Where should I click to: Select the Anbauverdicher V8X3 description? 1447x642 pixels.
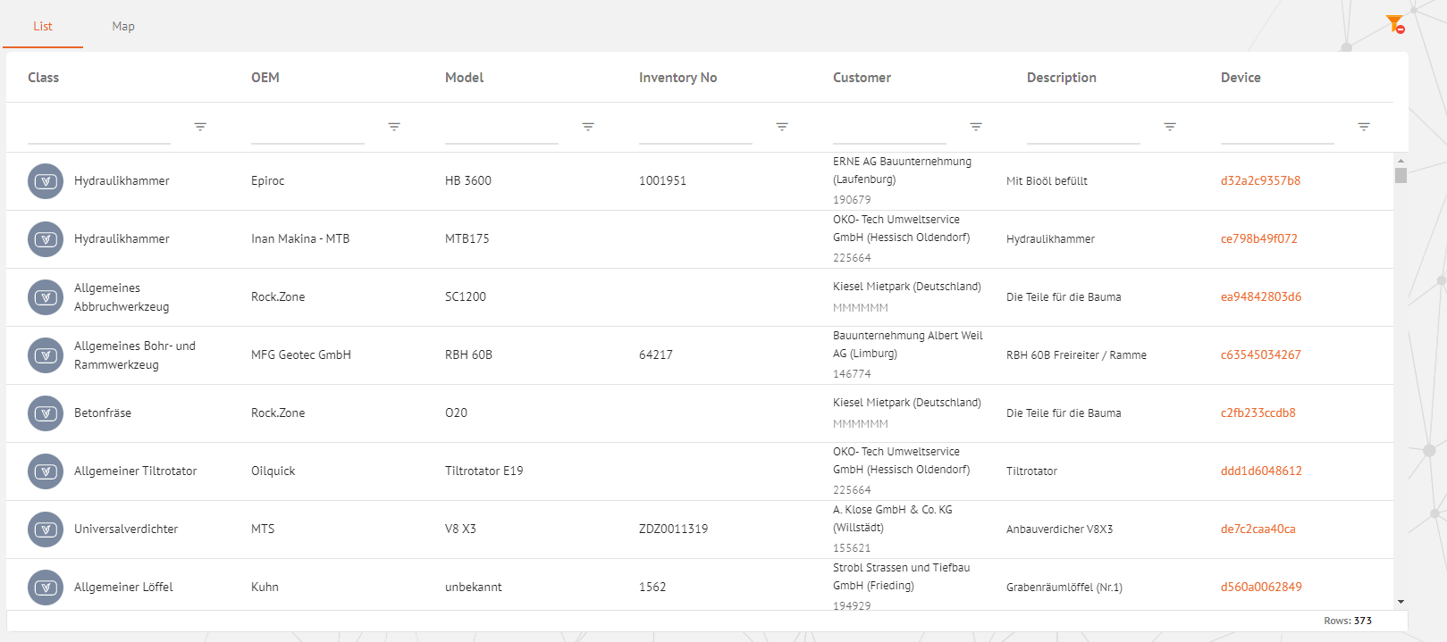tap(1059, 529)
